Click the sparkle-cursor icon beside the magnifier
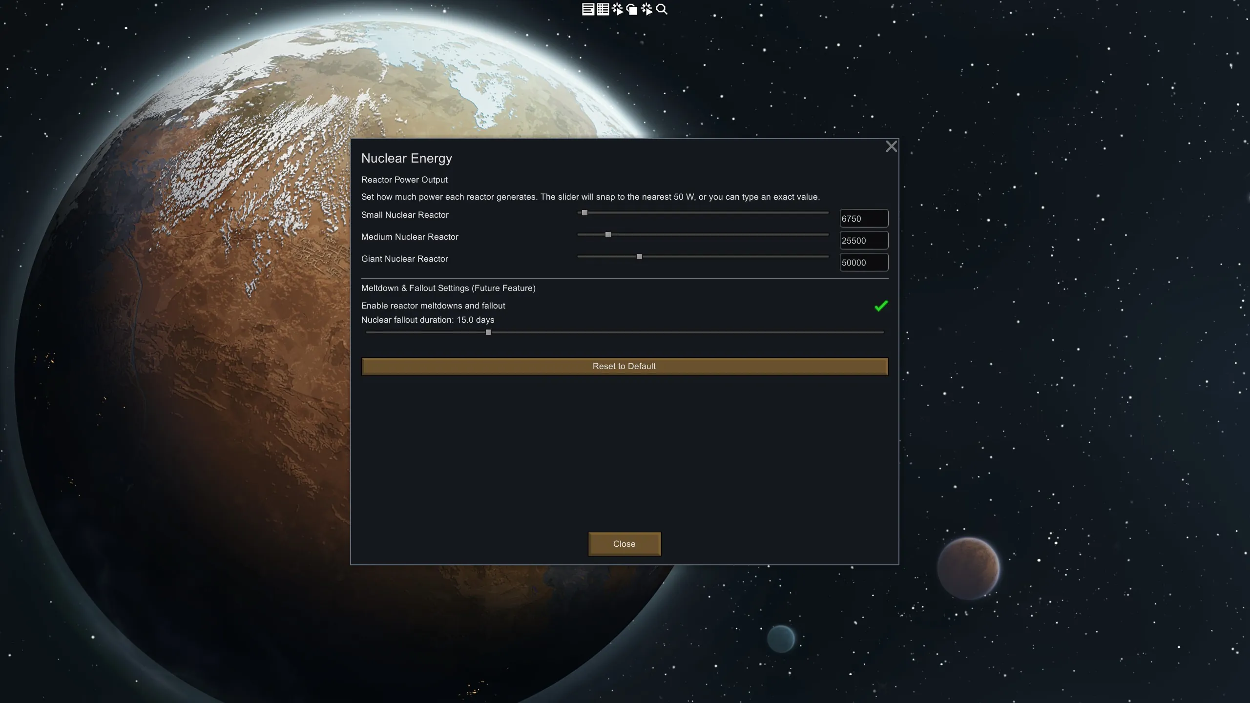 647,9
